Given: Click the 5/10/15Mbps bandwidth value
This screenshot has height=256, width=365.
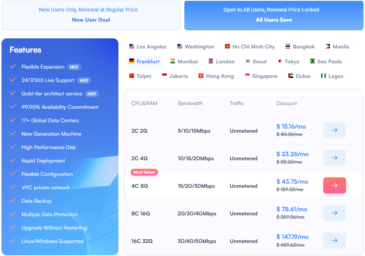Looking at the screenshot, I should click(x=194, y=131).
